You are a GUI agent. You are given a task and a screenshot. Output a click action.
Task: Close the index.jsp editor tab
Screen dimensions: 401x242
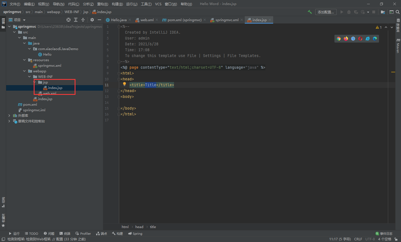(x=270, y=20)
